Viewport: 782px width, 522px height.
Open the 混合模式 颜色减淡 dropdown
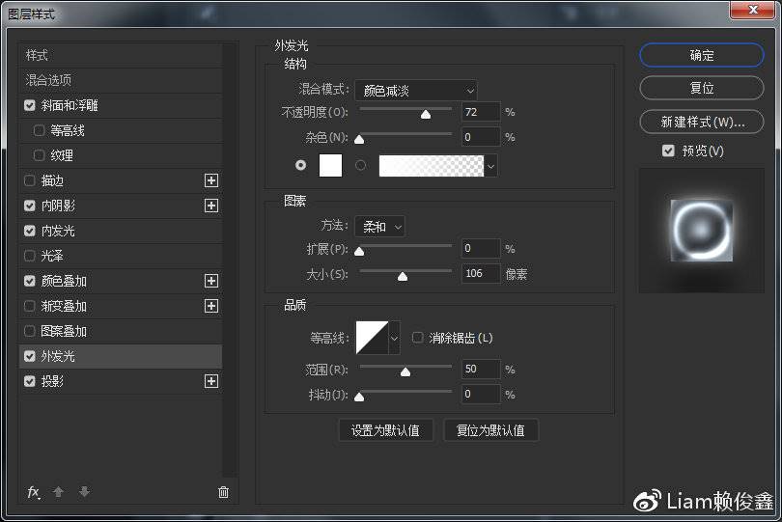[416, 91]
